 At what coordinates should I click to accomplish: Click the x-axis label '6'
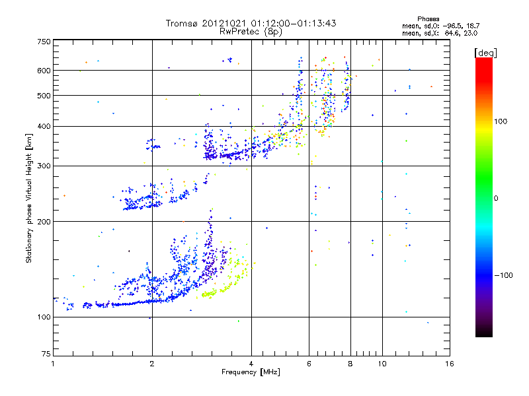click(x=309, y=364)
